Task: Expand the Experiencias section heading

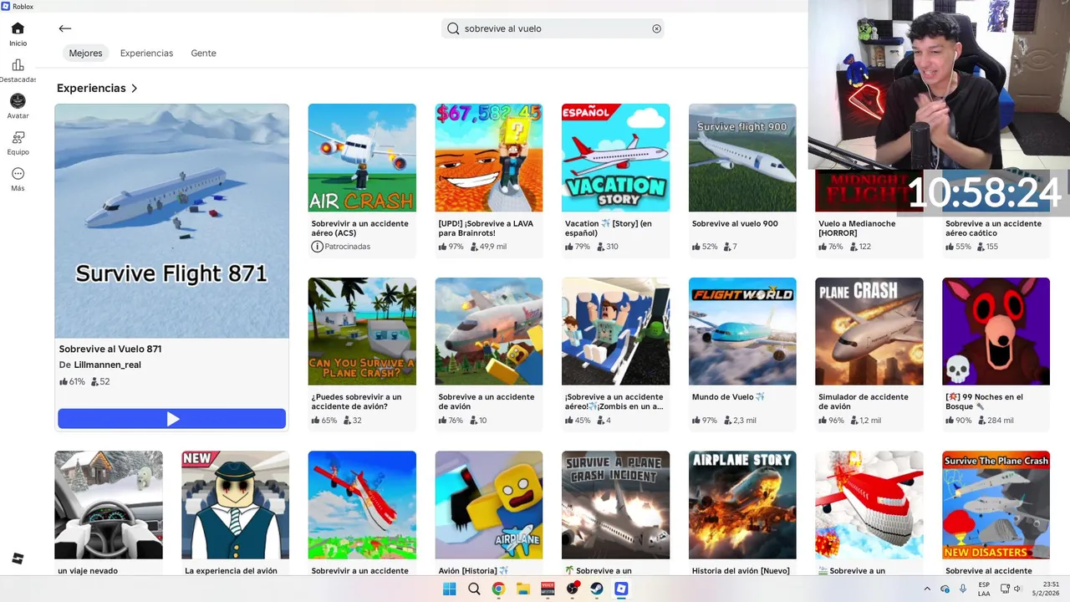Action: [97, 88]
